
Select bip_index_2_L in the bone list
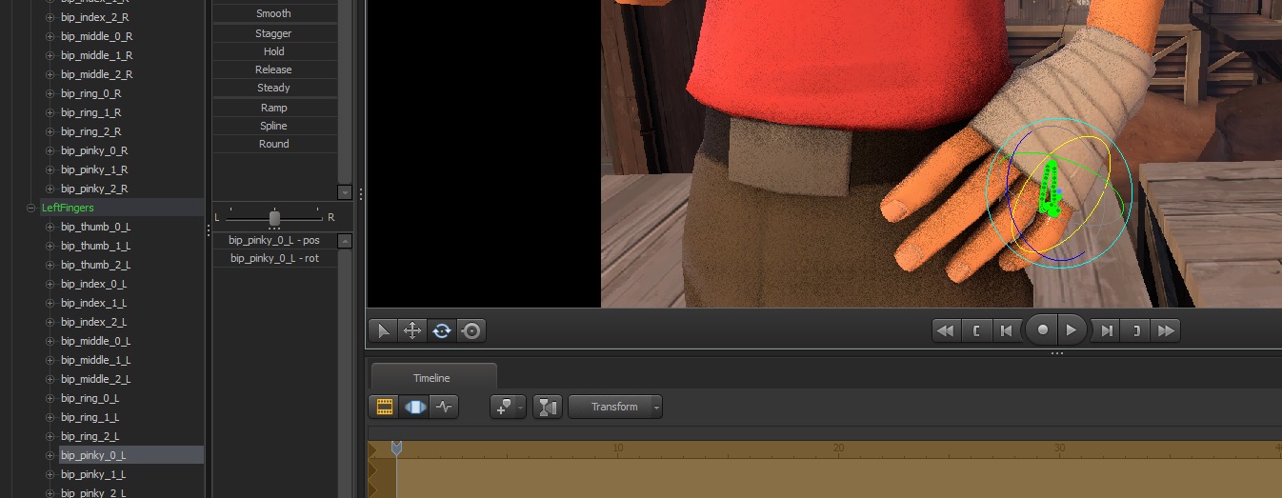(x=95, y=322)
